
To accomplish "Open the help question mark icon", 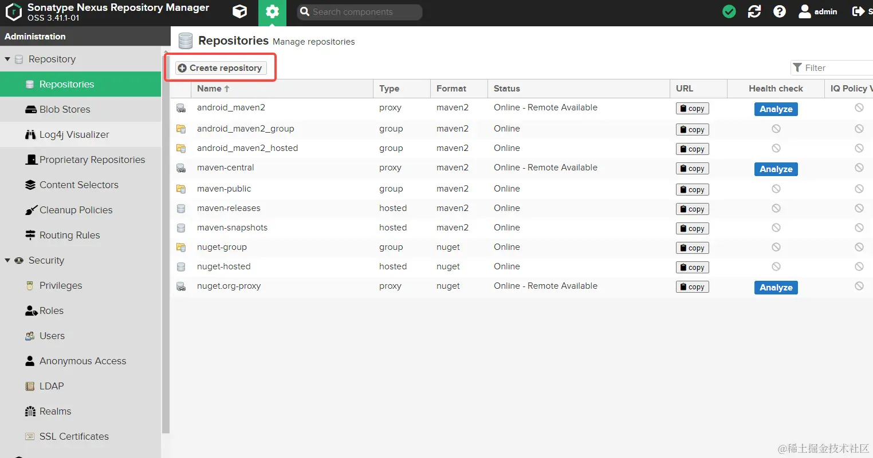I will tap(780, 11).
